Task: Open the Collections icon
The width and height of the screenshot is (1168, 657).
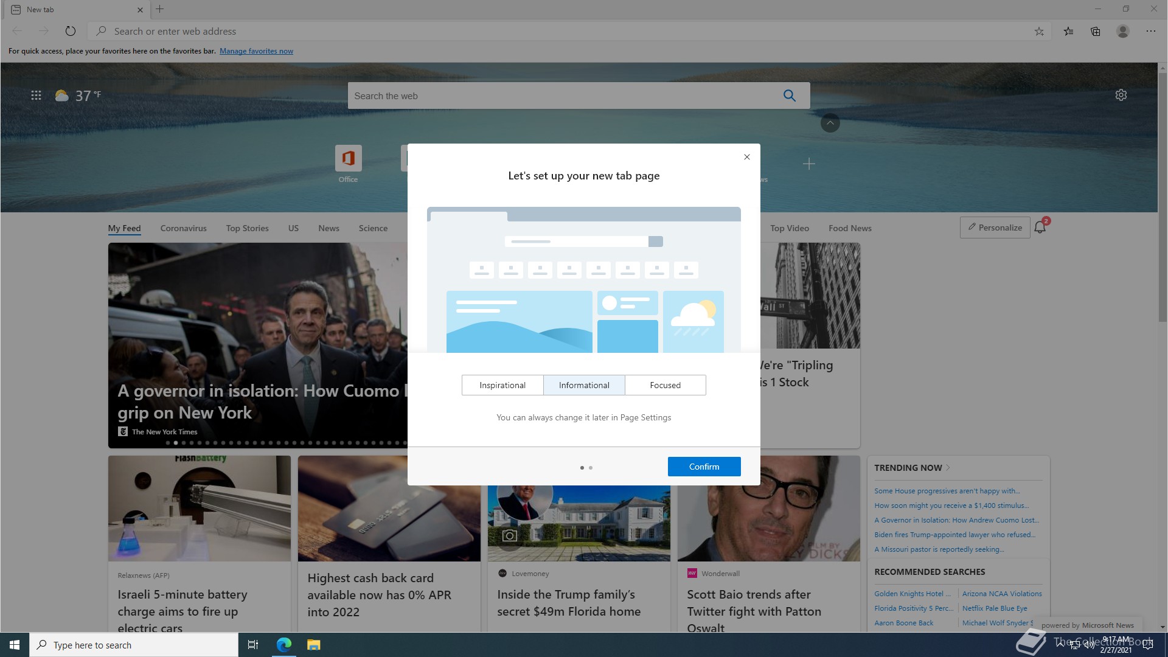Action: coord(1096,31)
